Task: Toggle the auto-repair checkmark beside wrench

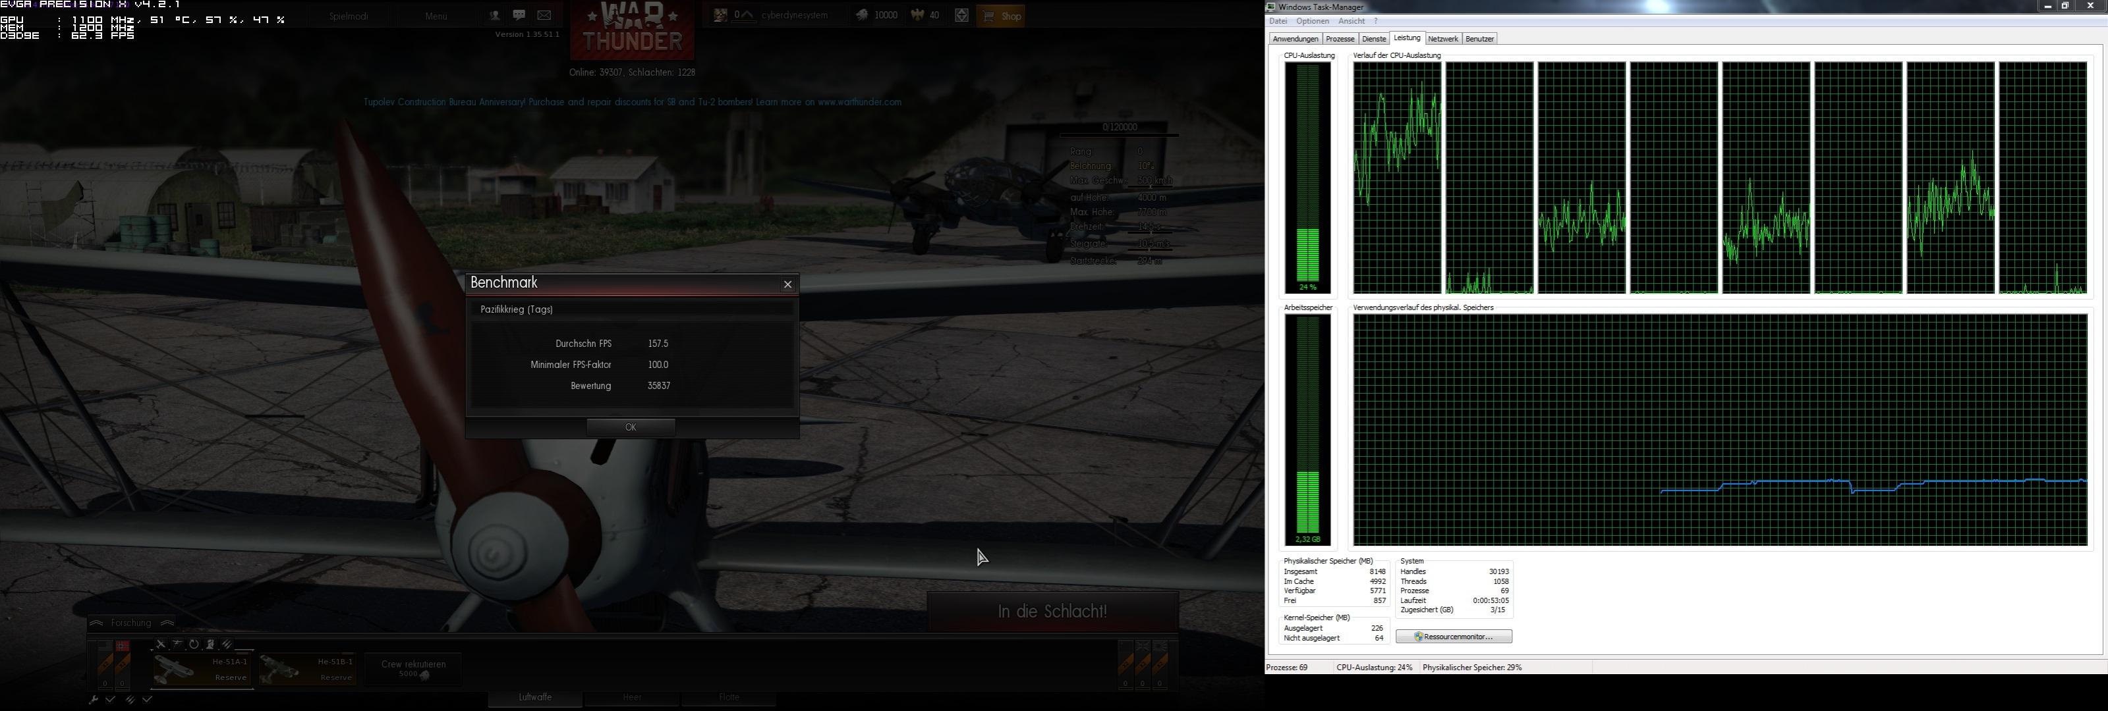Action: tap(111, 700)
